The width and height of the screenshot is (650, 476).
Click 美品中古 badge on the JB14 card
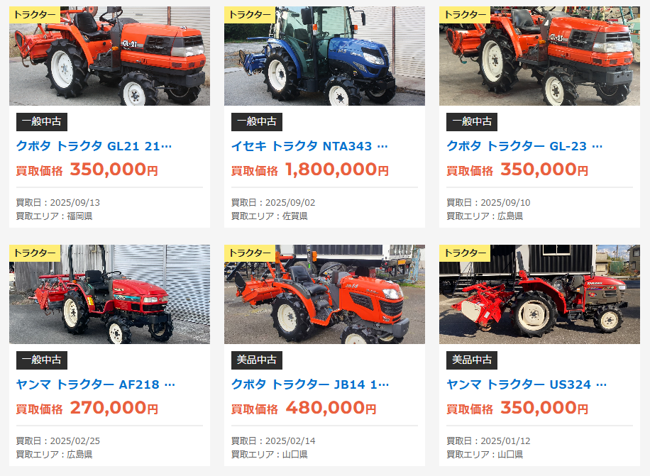point(257,360)
